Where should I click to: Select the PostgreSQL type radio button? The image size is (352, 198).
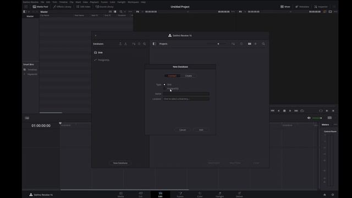pos(164,89)
